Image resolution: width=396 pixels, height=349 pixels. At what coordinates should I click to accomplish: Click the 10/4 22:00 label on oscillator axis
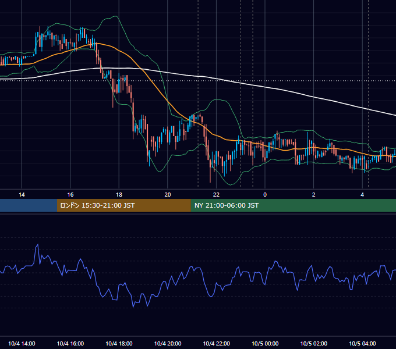[x=217, y=343]
